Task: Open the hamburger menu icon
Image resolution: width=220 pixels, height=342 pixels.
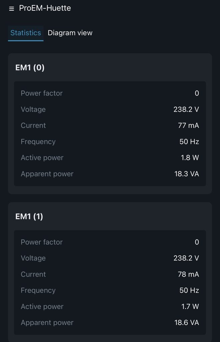Action: tap(12, 8)
